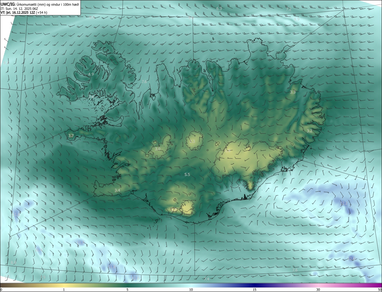Click colorbar tick label 30

(318, 290)
